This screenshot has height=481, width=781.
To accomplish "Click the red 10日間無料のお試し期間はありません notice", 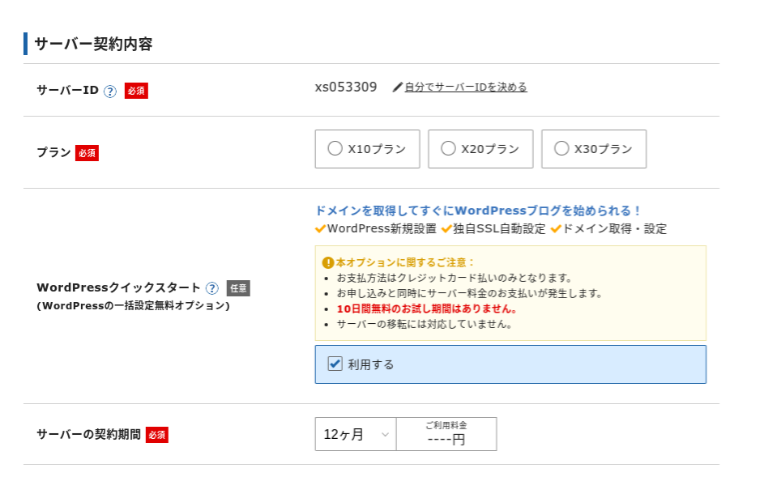I will click(427, 309).
